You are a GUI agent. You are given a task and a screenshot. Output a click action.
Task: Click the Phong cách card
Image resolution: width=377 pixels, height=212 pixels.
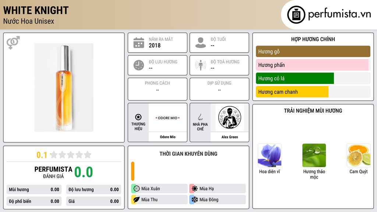(x=158, y=89)
